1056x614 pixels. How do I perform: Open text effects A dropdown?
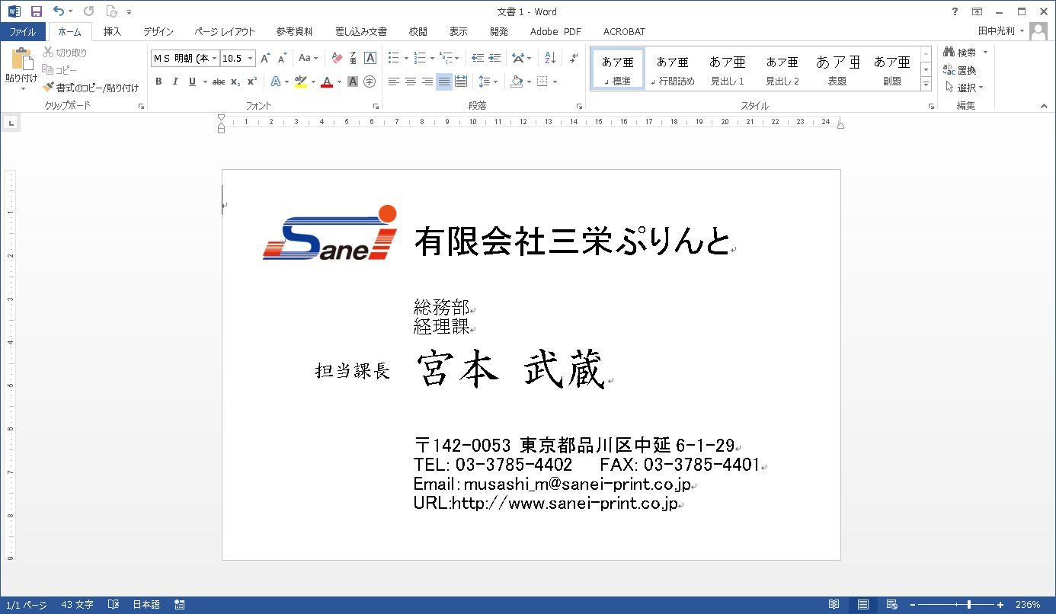[x=280, y=82]
